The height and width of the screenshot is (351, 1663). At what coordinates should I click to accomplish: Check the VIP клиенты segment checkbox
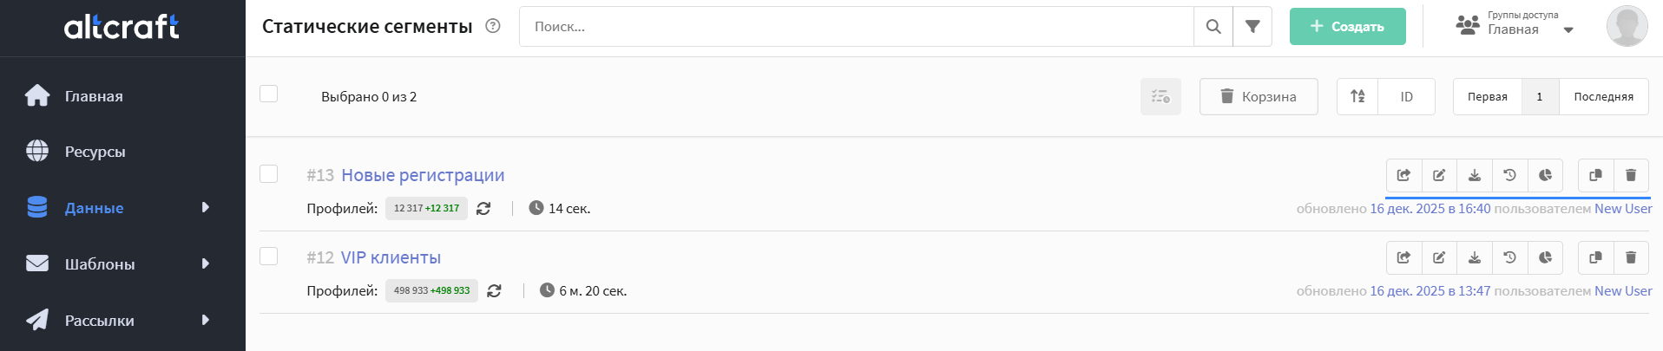click(x=269, y=257)
